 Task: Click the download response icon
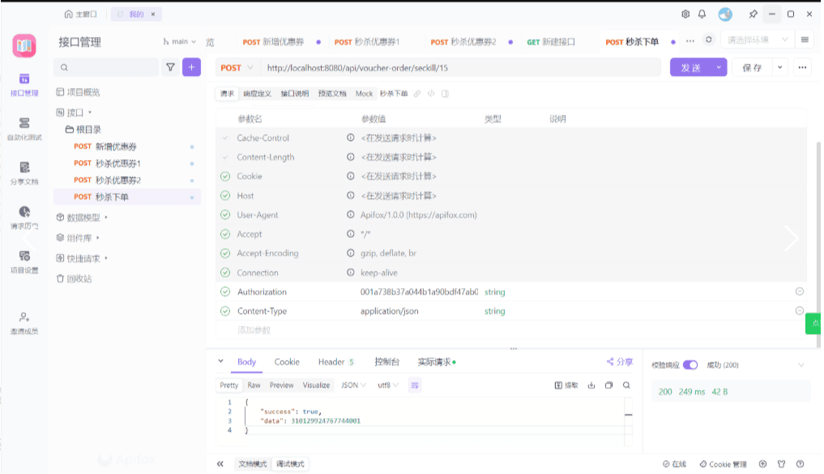click(x=591, y=386)
